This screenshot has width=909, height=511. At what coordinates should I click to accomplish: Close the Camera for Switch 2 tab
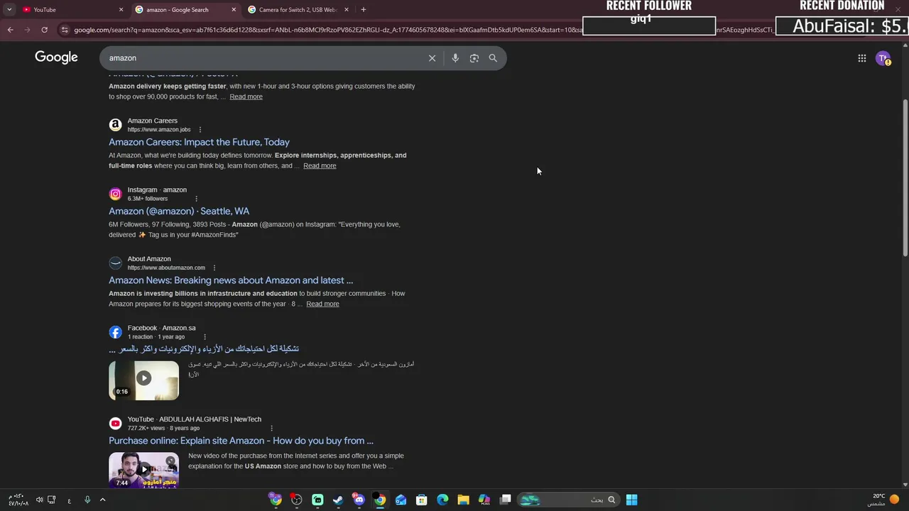point(347,9)
